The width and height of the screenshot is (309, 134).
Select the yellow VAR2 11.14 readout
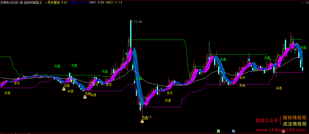(114, 3)
